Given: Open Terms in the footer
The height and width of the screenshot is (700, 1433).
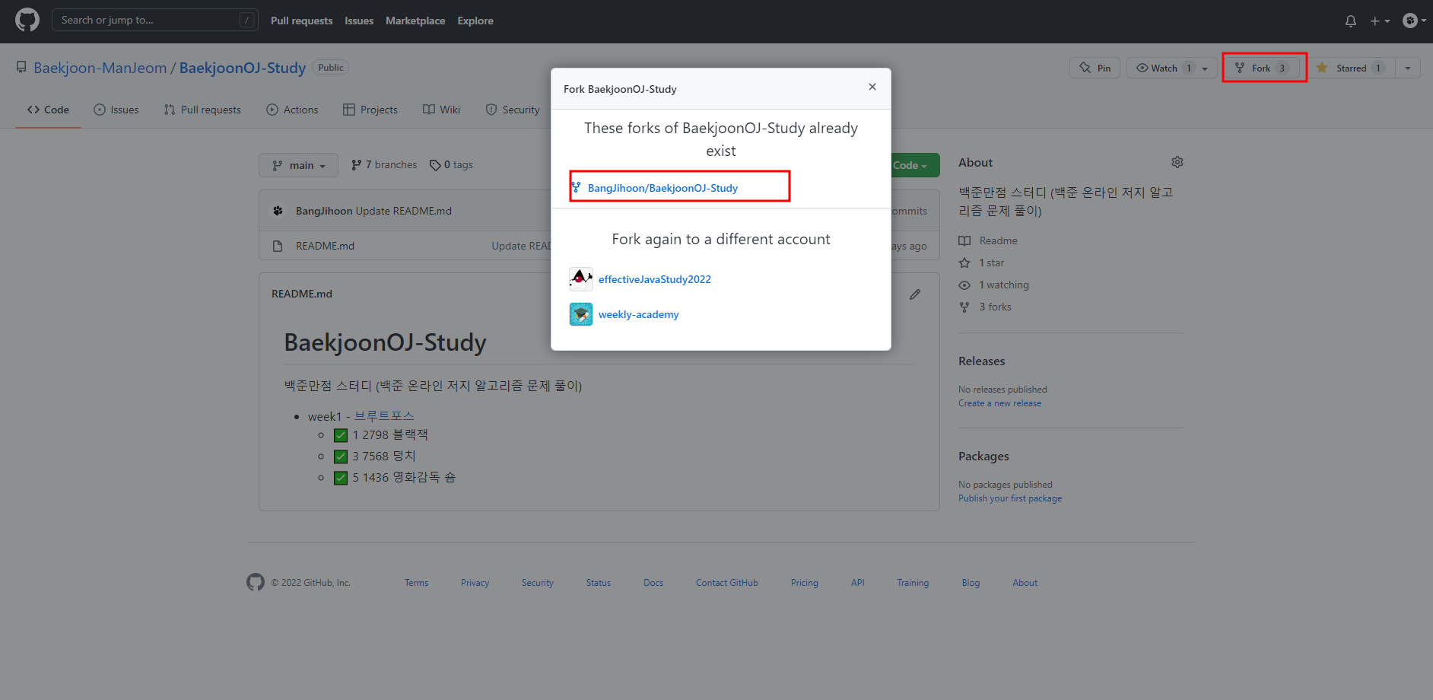Looking at the screenshot, I should pos(416,583).
